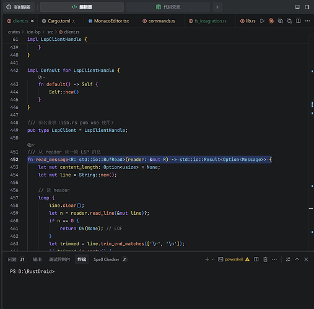Open the code changes tab with green diff icon
314x309 pixels.
tap(168, 7)
